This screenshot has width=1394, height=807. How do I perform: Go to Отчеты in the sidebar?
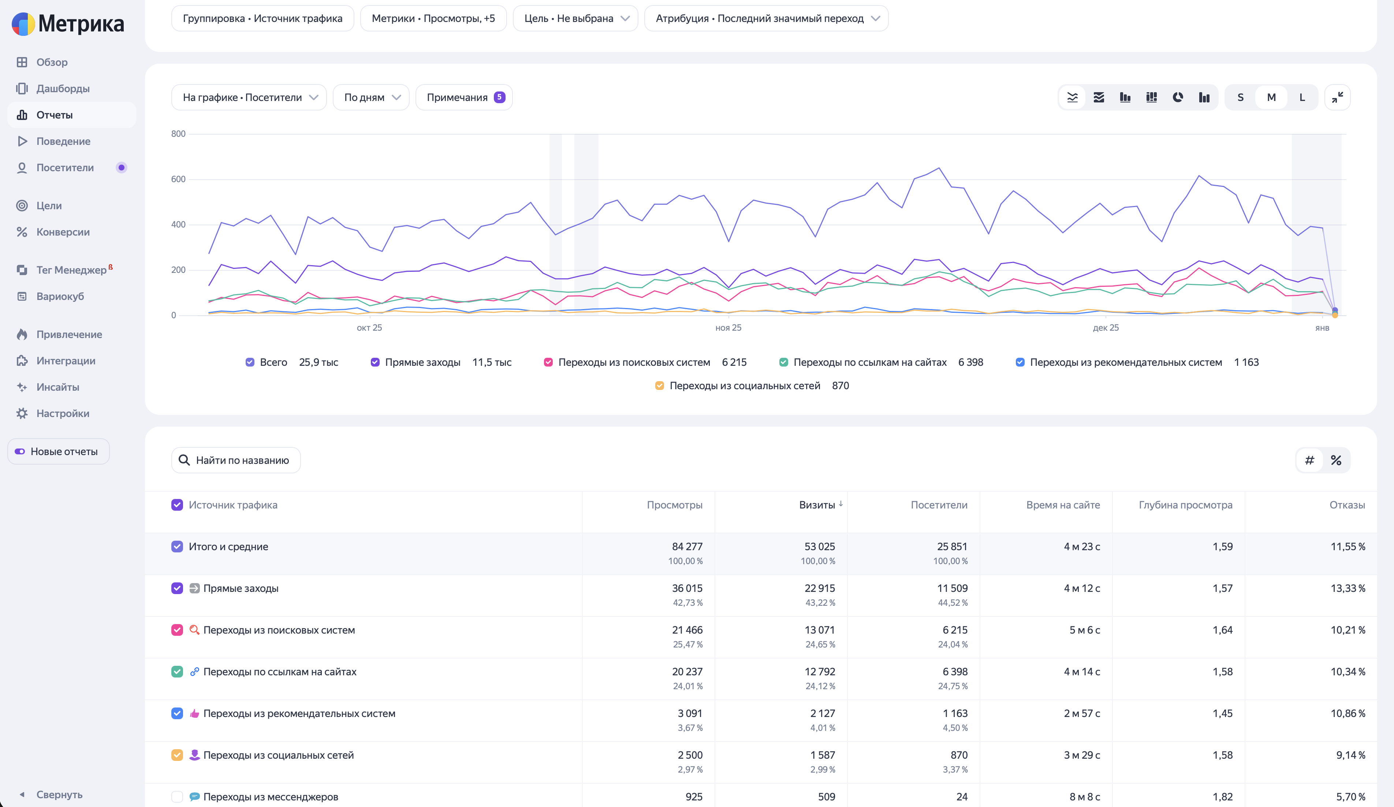point(54,115)
